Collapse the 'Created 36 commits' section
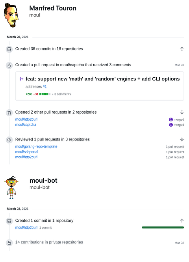The height and width of the screenshot is (262, 189). point(182,49)
